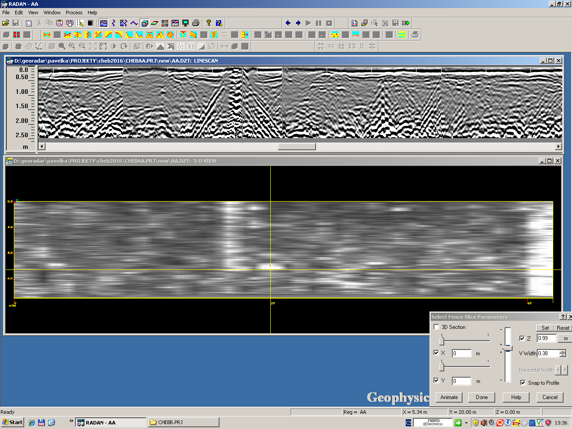Open the File menu
This screenshot has height=429, width=572.
click(6, 13)
